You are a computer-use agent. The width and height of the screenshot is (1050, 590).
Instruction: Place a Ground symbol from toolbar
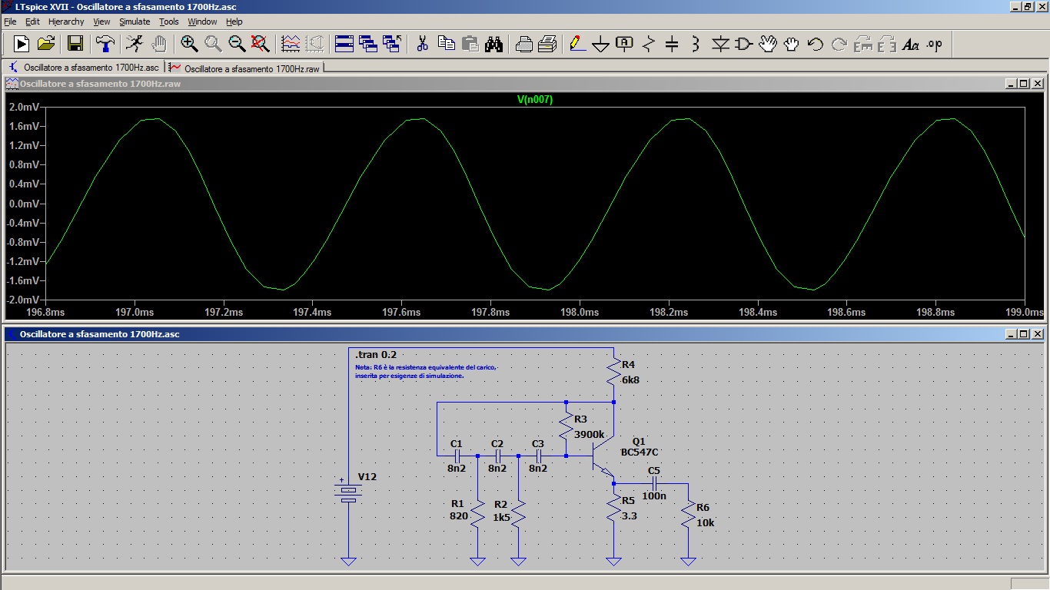[601, 44]
